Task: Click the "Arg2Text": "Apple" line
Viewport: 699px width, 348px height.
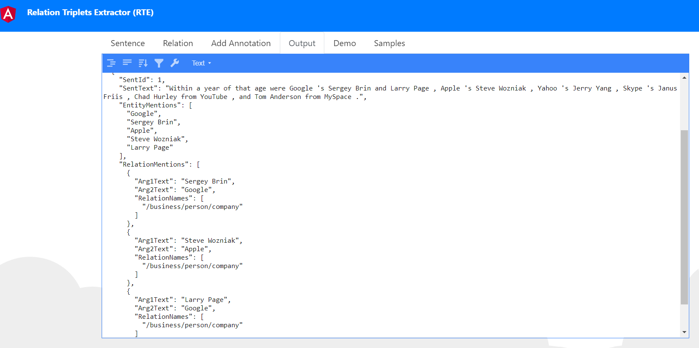Action: (x=173, y=249)
